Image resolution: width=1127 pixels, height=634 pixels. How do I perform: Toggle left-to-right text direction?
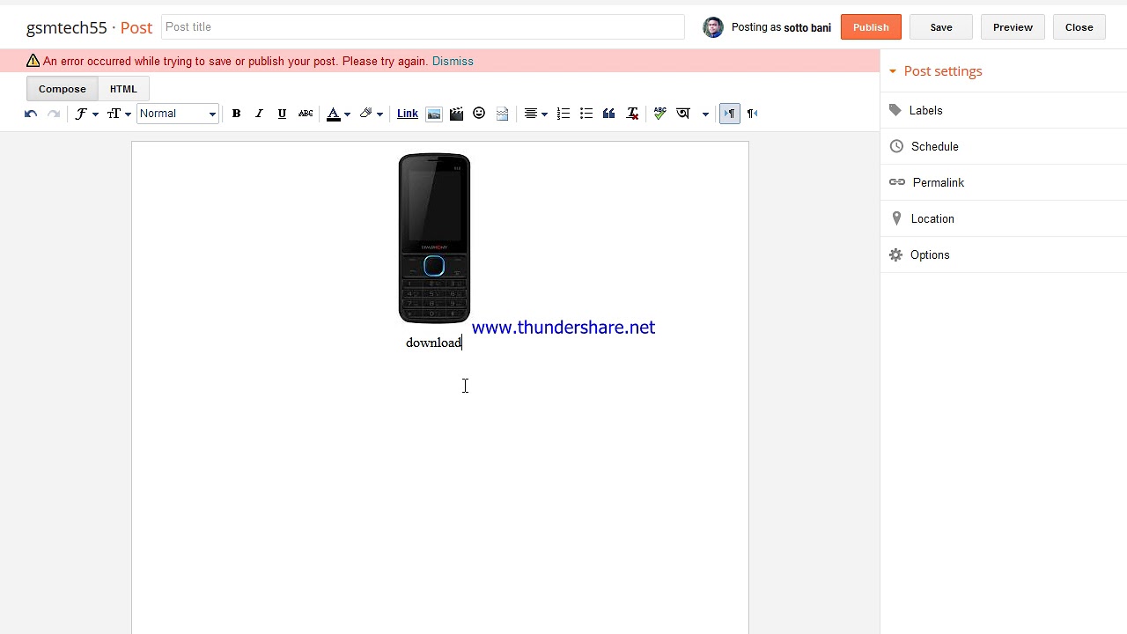coord(729,114)
